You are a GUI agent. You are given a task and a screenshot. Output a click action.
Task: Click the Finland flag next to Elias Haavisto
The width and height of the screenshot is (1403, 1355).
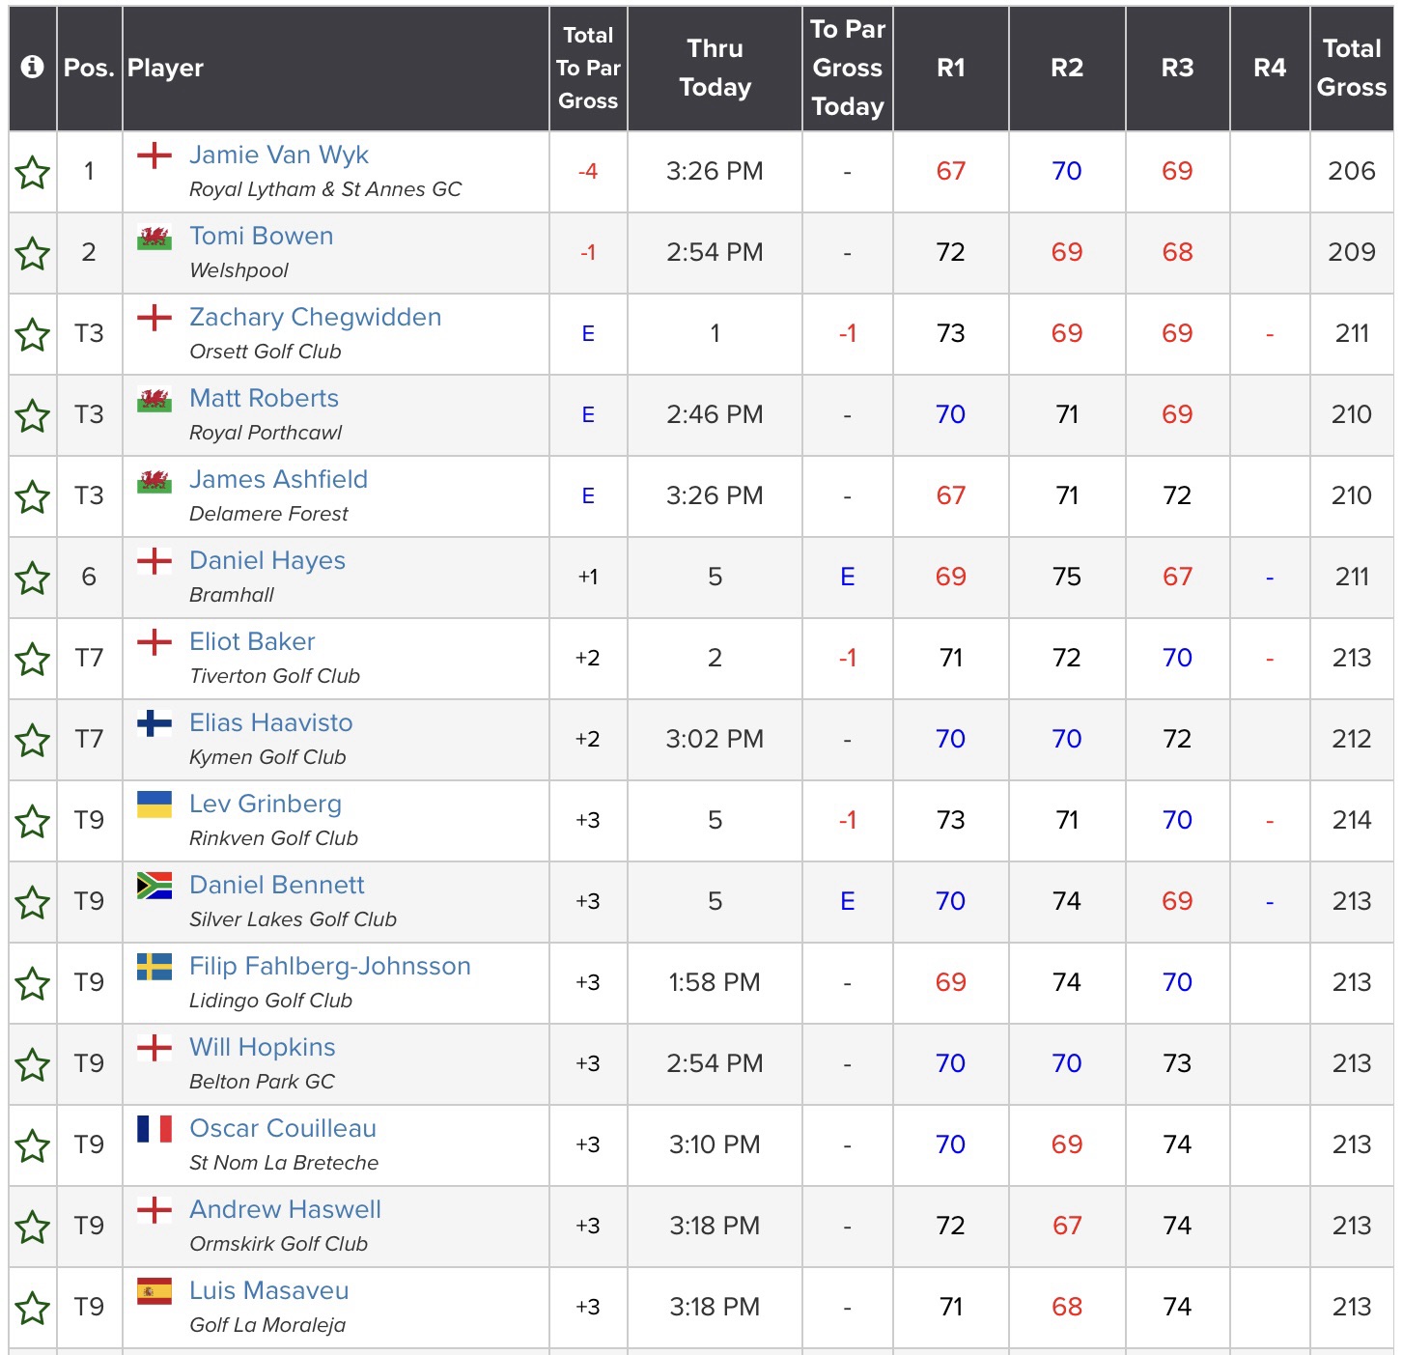click(x=154, y=722)
